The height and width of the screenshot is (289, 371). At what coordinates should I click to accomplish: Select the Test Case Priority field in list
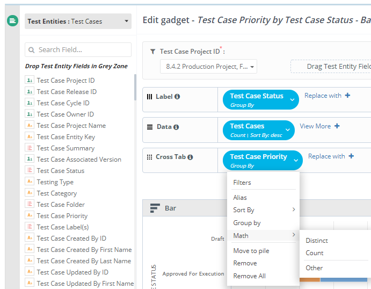(62, 216)
